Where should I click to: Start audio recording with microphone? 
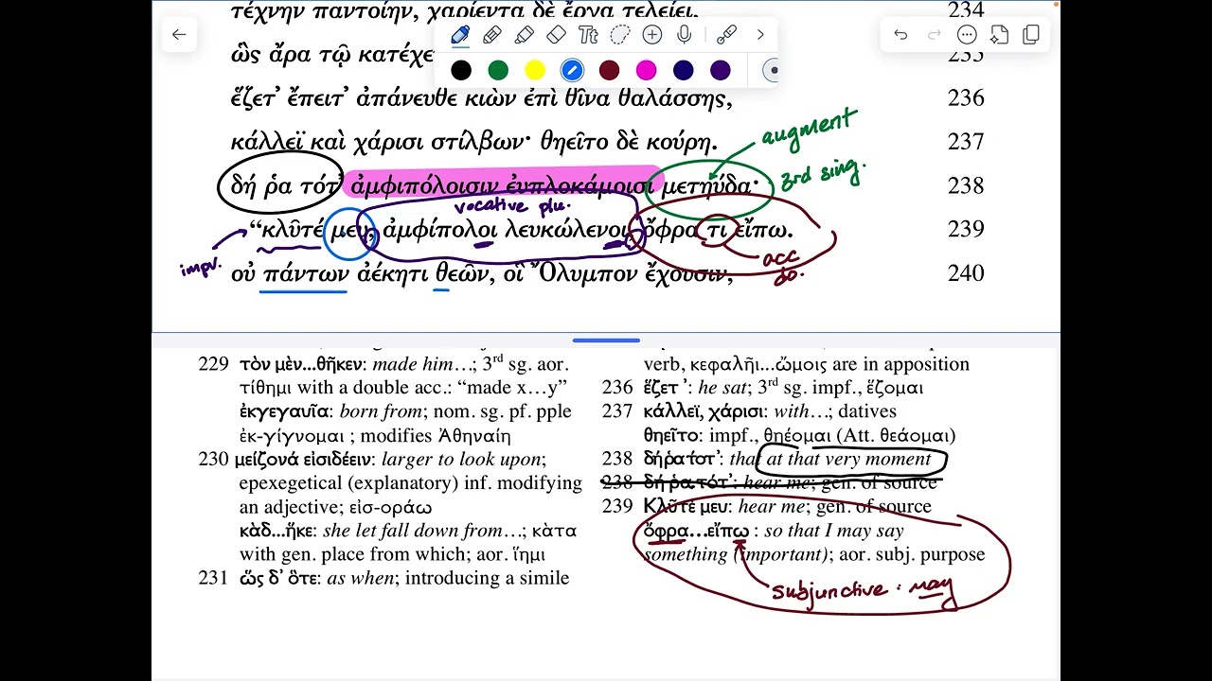click(x=684, y=35)
